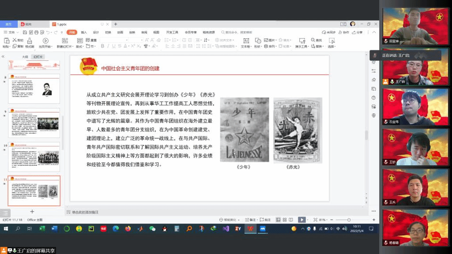Switch to normal view in status bar

pyautogui.click(x=278, y=220)
